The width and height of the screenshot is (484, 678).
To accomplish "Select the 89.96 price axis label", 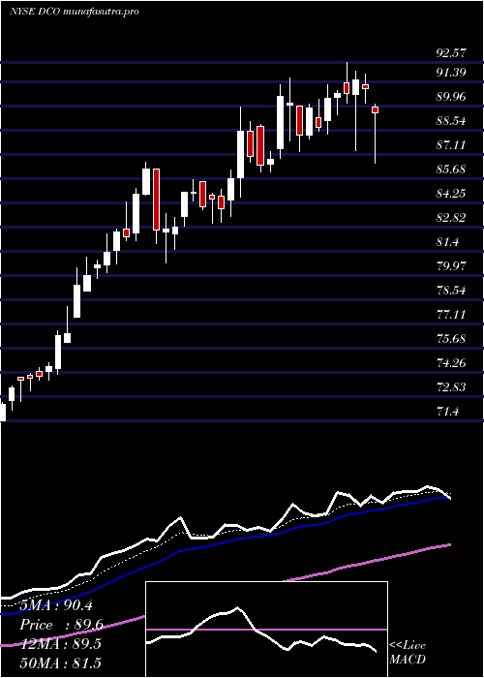I will click(x=451, y=97).
